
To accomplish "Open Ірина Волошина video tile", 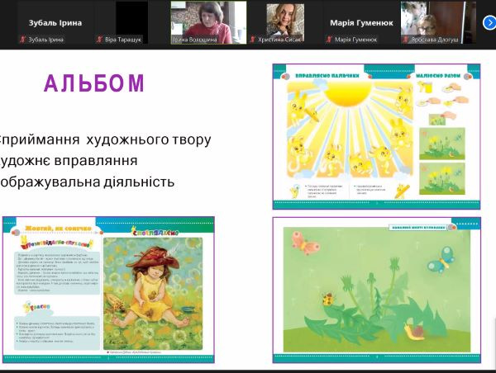I will point(208,22).
